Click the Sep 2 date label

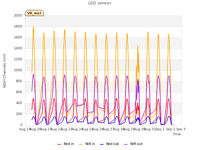point(171,129)
